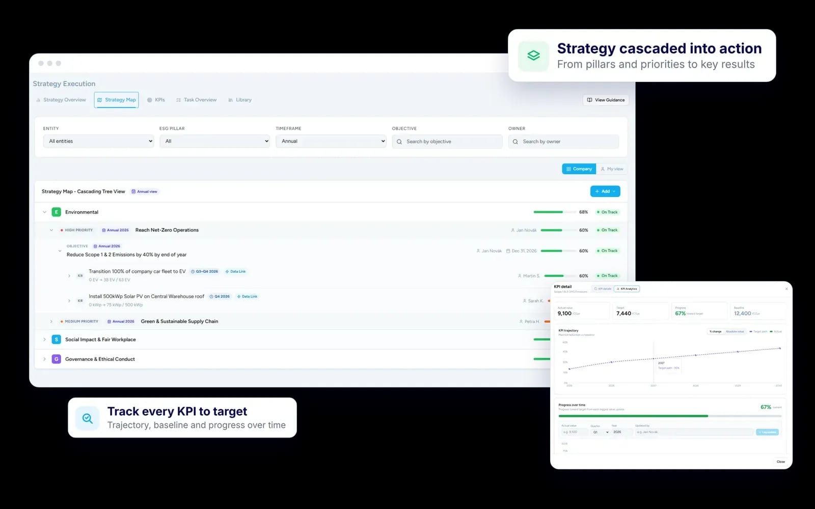The image size is (815, 509).
Task: Click the book icon in View Guidance
Action: click(x=589, y=100)
